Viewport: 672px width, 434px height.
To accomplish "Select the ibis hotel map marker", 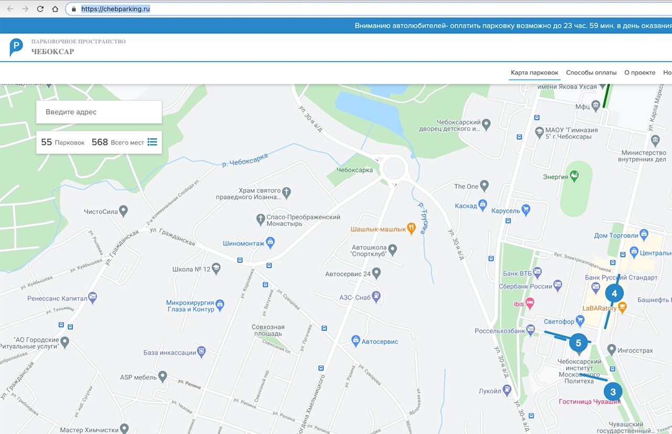I will pyautogui.click(x=530, y=303).
